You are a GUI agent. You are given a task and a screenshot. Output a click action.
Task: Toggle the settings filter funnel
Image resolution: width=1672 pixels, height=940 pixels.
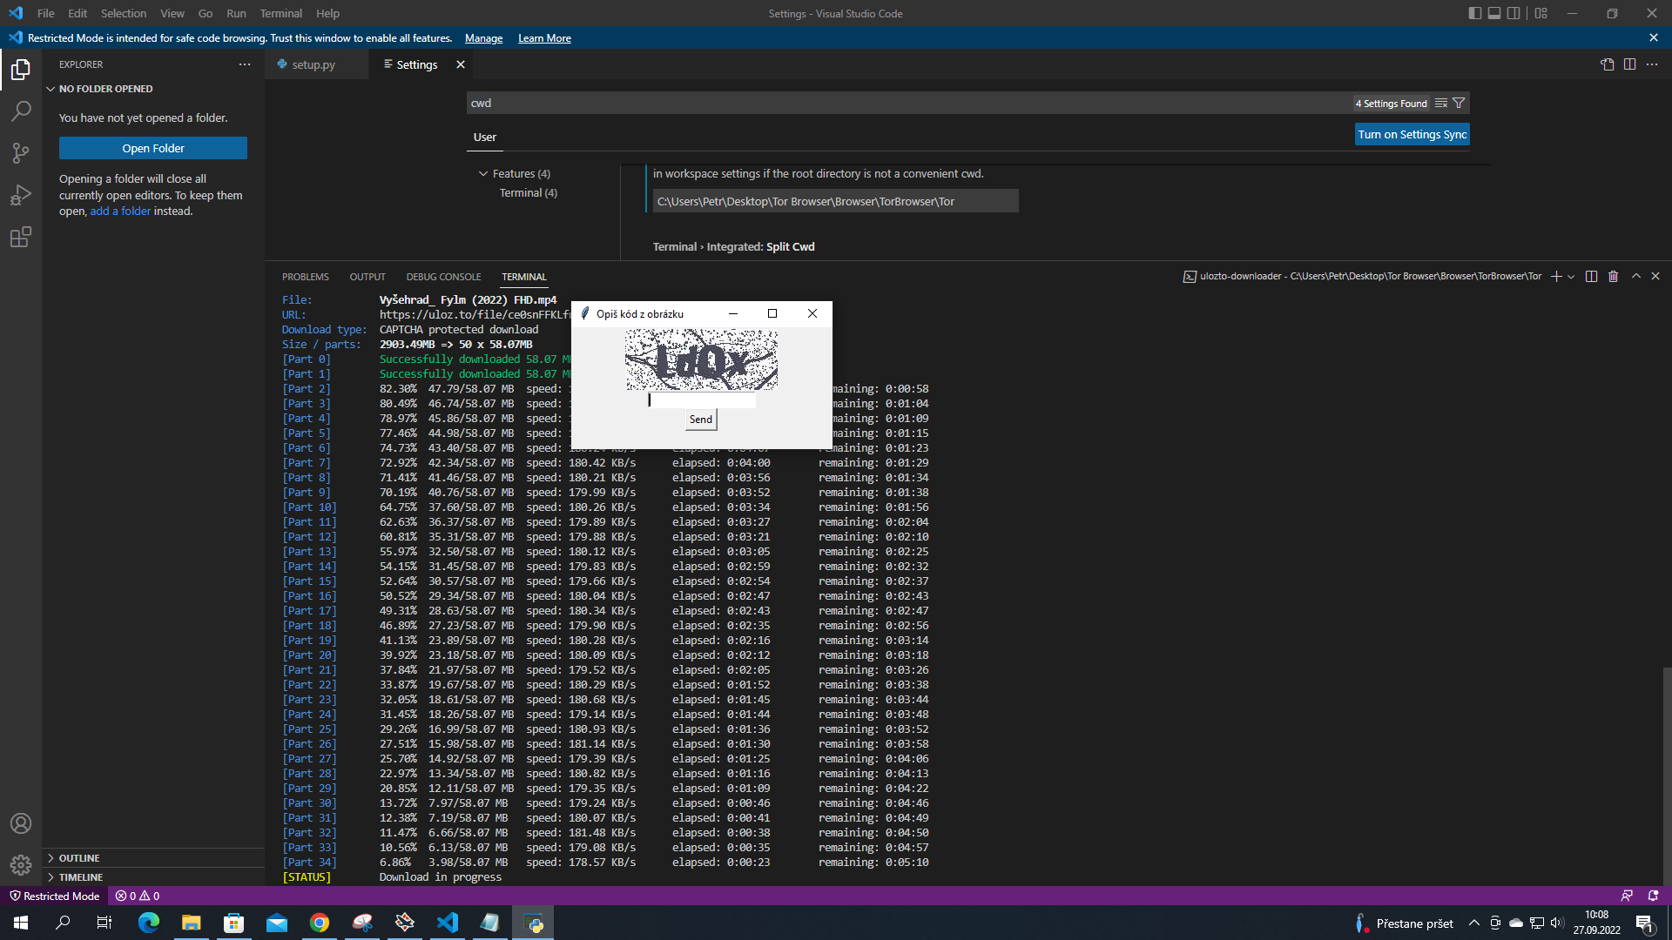point(1460,103)
